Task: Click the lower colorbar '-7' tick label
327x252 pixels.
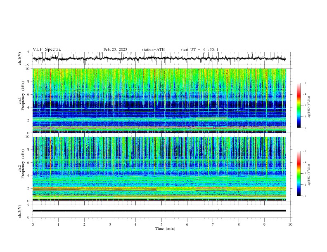Action: tap(304, 196)
